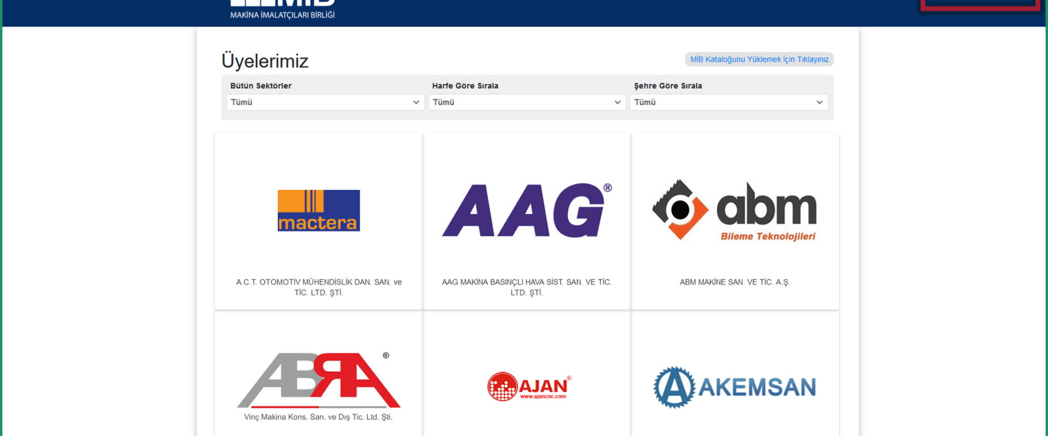Open the Harfe Göre Sırala dropdown

(527, 102)
